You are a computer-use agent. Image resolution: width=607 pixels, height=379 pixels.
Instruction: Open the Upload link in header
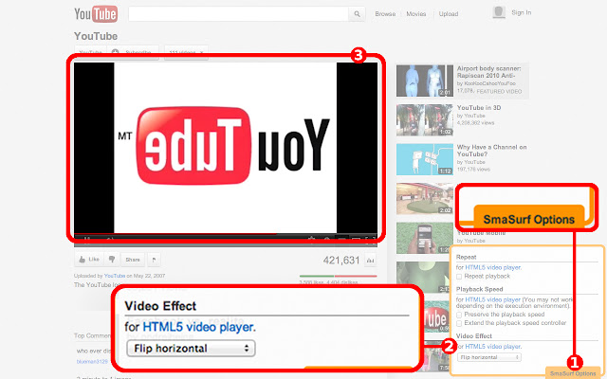click(449, 14)
